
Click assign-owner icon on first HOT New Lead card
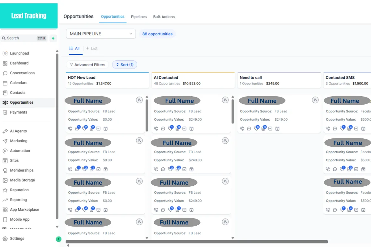[x=139, y=100]
